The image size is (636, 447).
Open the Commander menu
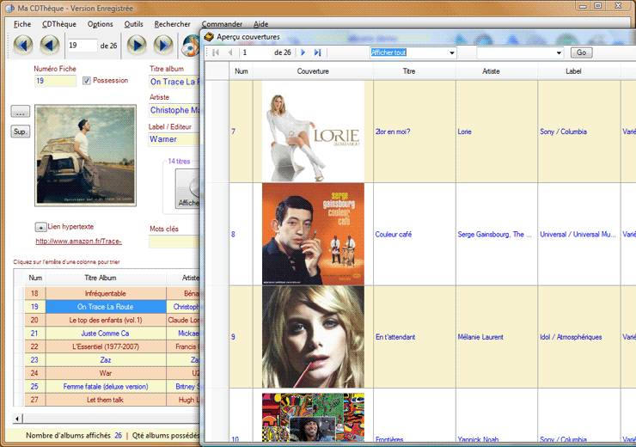pyautogui.click(x=222, y=24)
